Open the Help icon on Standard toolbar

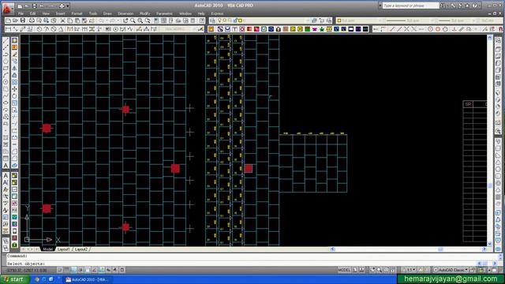pyautogui.click(x=202, y=21)
